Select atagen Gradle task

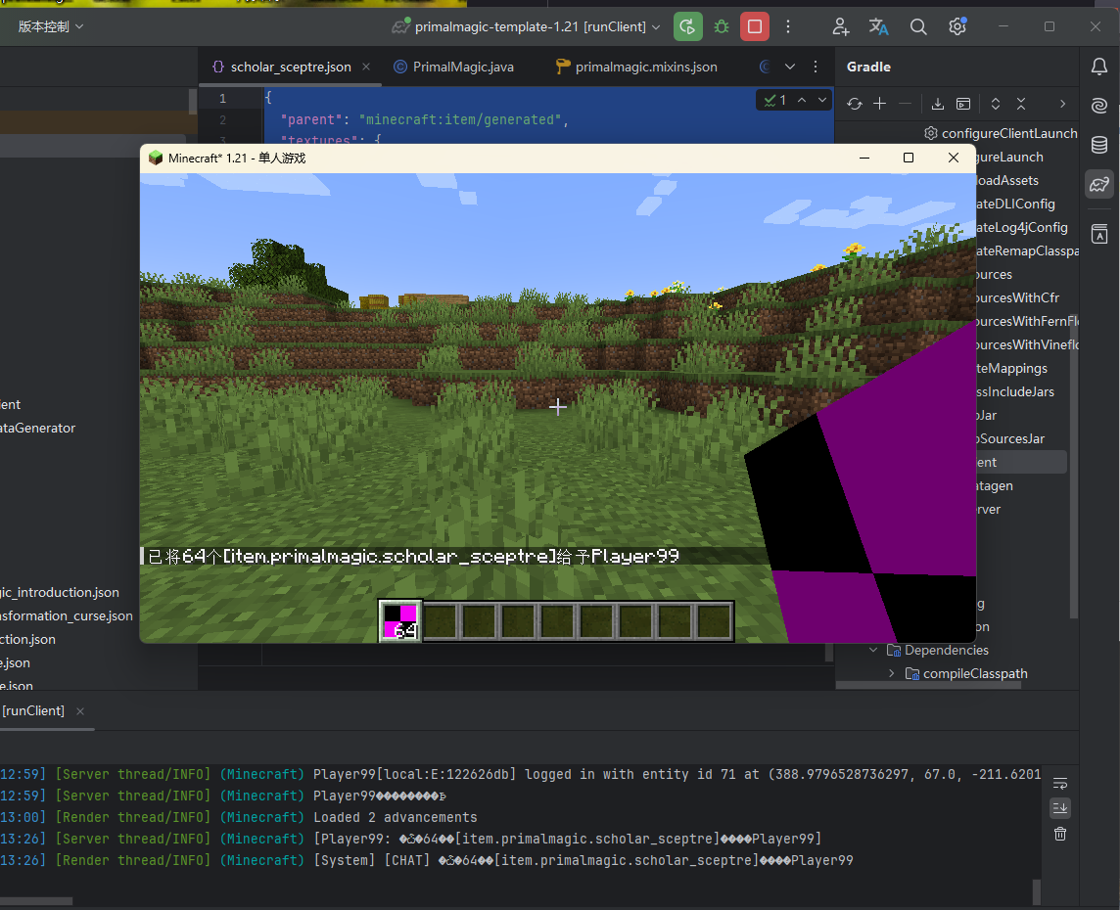[995, 486]
